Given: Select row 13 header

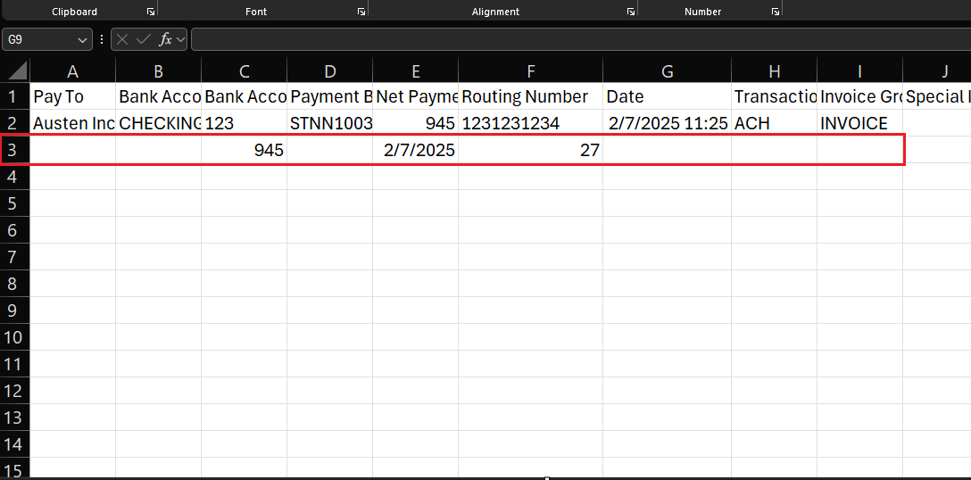Looking at the screenshot, I should [15, 418].
